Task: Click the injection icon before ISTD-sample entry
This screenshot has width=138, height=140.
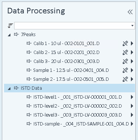Action: click(29, 124)
